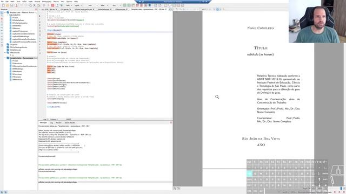Select the highlighted fit mode in PDF toolbar
Viewport: 346px width, 194px height.
217,10
